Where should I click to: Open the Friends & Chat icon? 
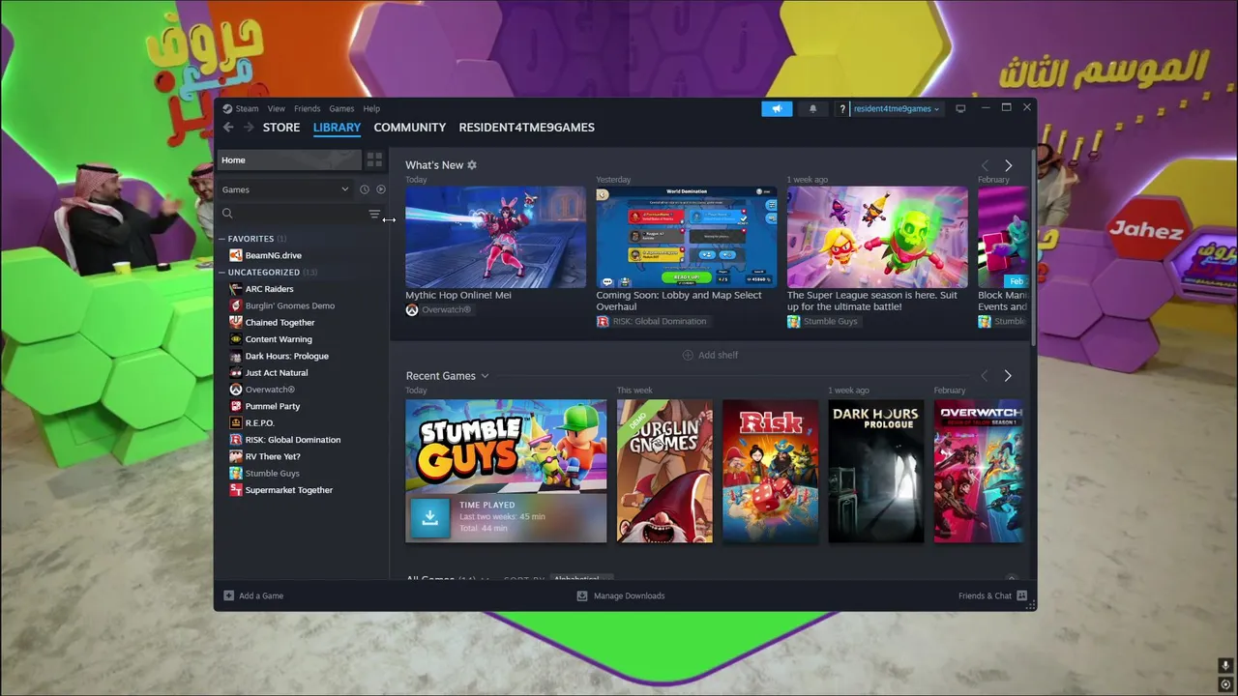[1021, 595]
